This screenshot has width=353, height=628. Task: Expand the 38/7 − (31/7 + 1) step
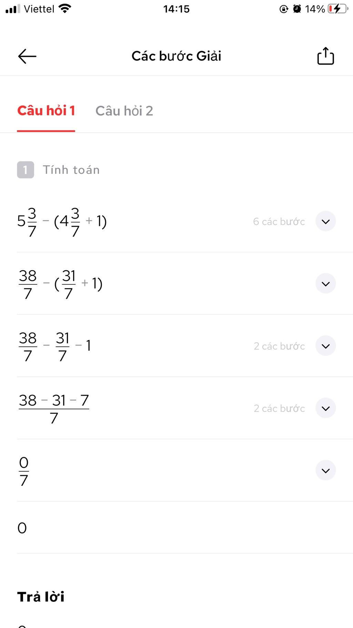326,284
